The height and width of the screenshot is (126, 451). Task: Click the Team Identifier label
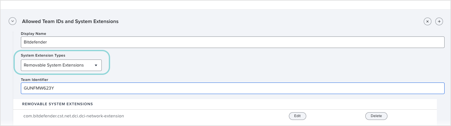coord(34,80)
